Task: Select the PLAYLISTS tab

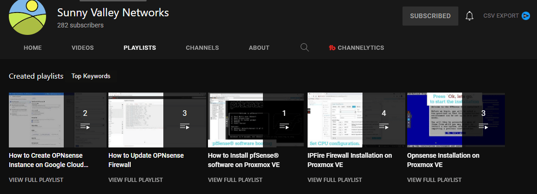Action: 140,48
